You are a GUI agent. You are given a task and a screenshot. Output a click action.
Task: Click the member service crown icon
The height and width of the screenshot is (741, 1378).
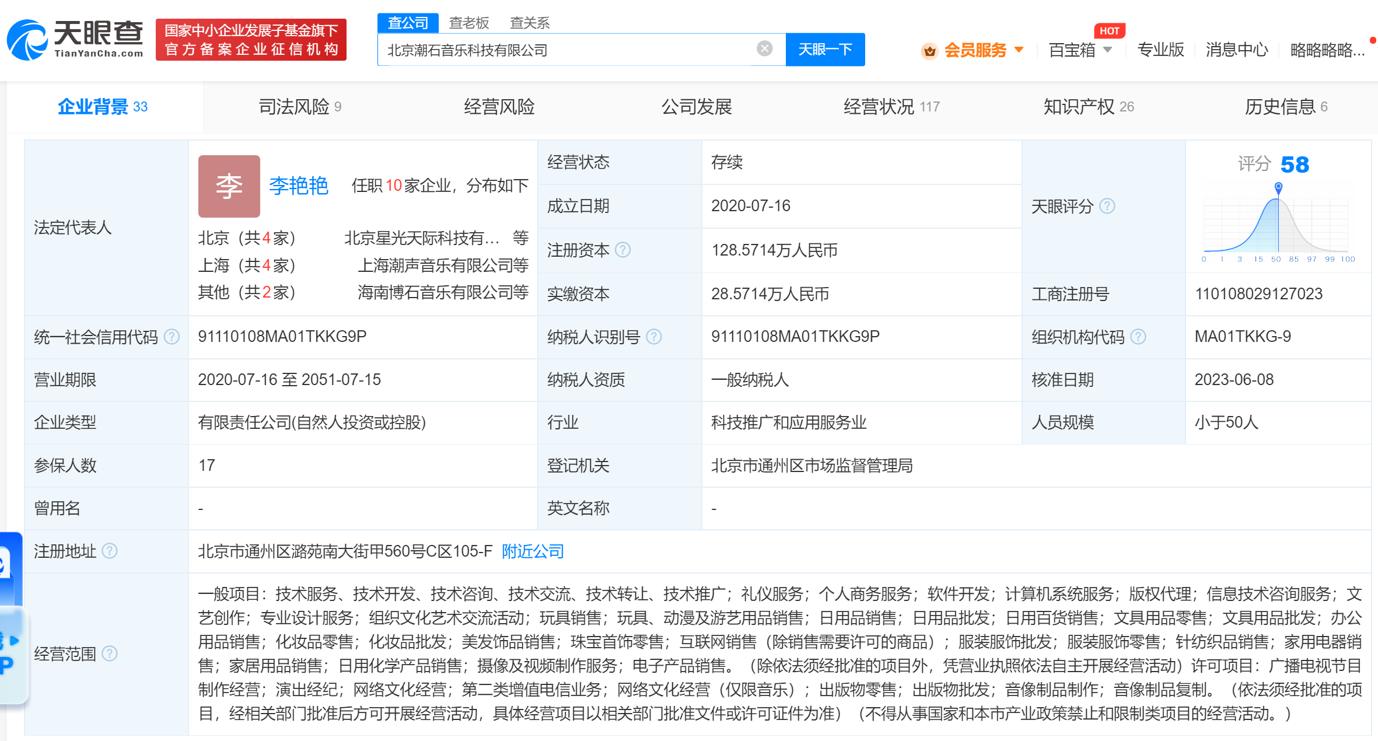929,51
